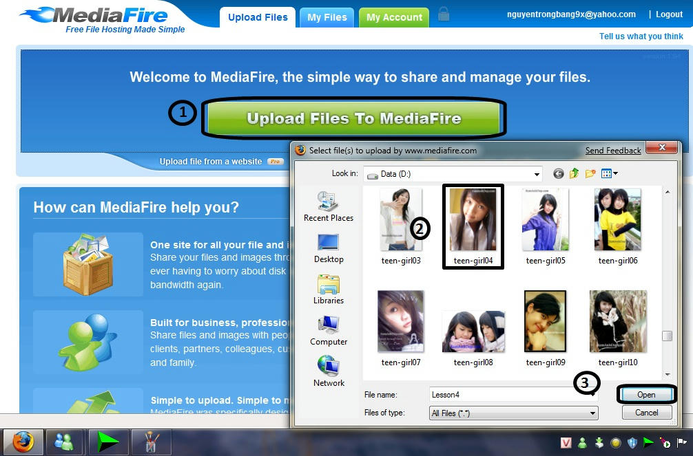Click the blue shield tray icon

pos(632,443)
